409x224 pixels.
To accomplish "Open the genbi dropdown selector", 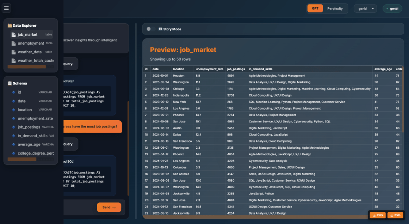I will point(365,8).
